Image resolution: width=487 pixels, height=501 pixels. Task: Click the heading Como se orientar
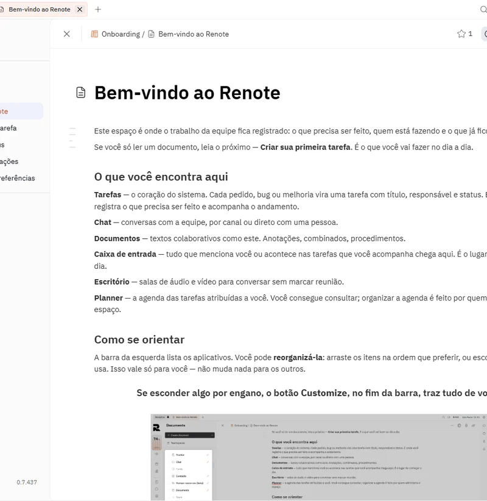[x=139, y=339]
